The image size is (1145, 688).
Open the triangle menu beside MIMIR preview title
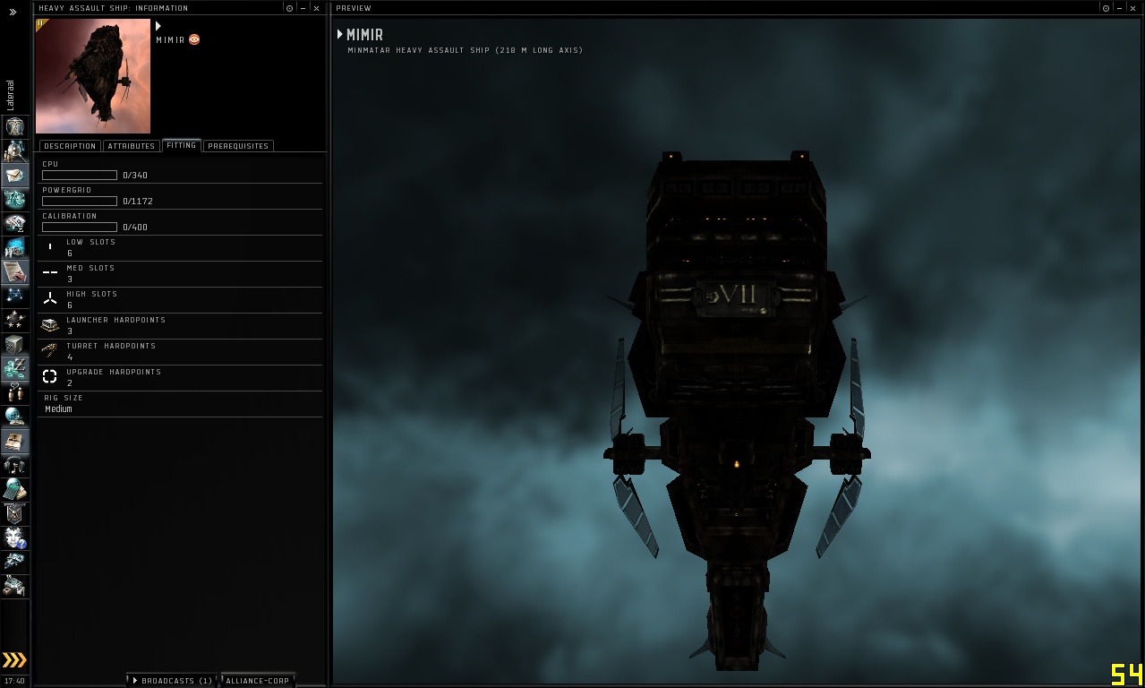coord(340,34)
